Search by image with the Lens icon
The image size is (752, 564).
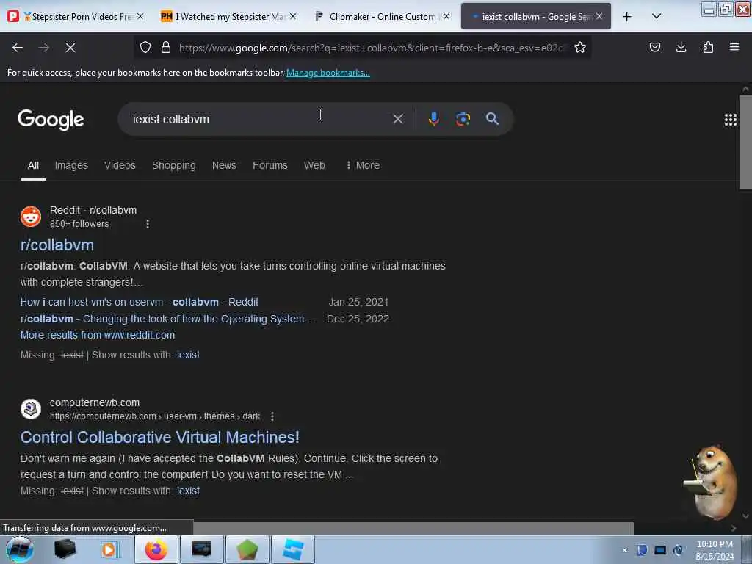point(463,119)
